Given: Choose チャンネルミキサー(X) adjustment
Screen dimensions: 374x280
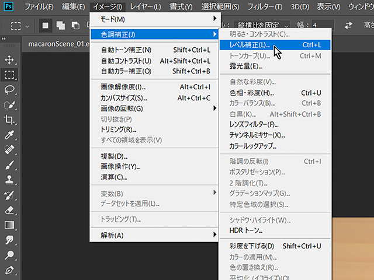Looking at the screenshot, I should (x=275, y=135).
